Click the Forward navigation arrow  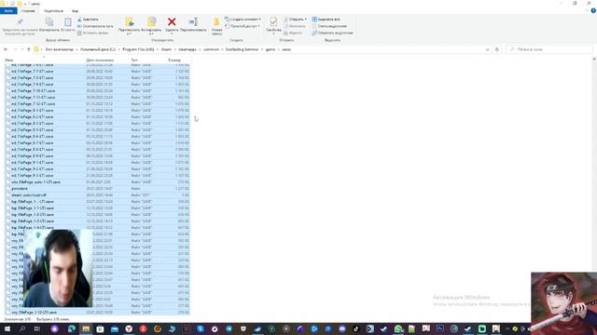[15, 49]
